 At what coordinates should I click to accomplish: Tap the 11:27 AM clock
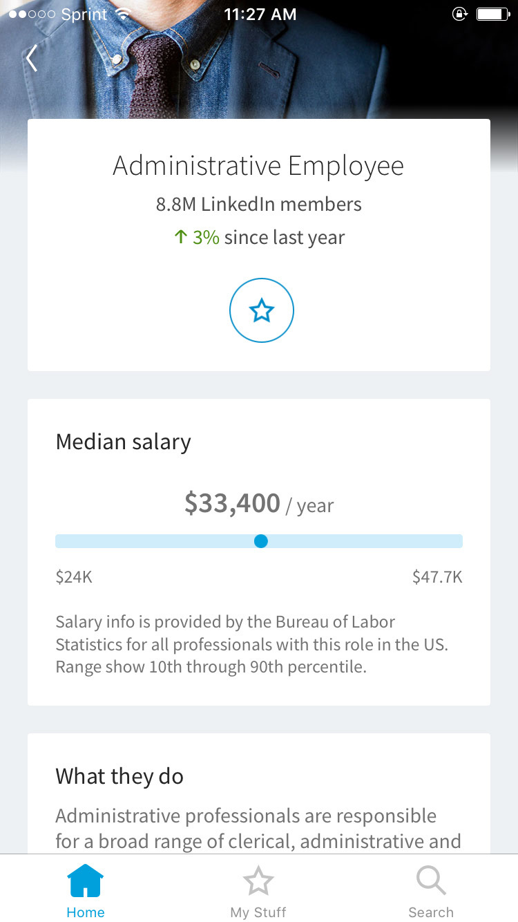[x=260, y=14]
